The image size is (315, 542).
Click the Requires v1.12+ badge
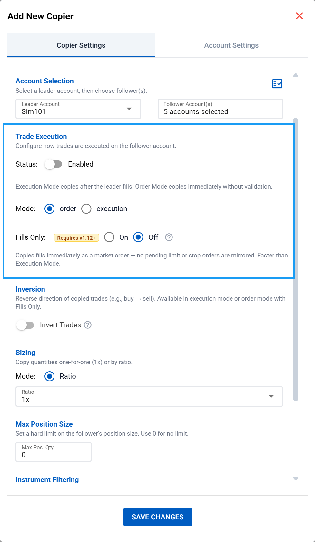pos(76,238)
